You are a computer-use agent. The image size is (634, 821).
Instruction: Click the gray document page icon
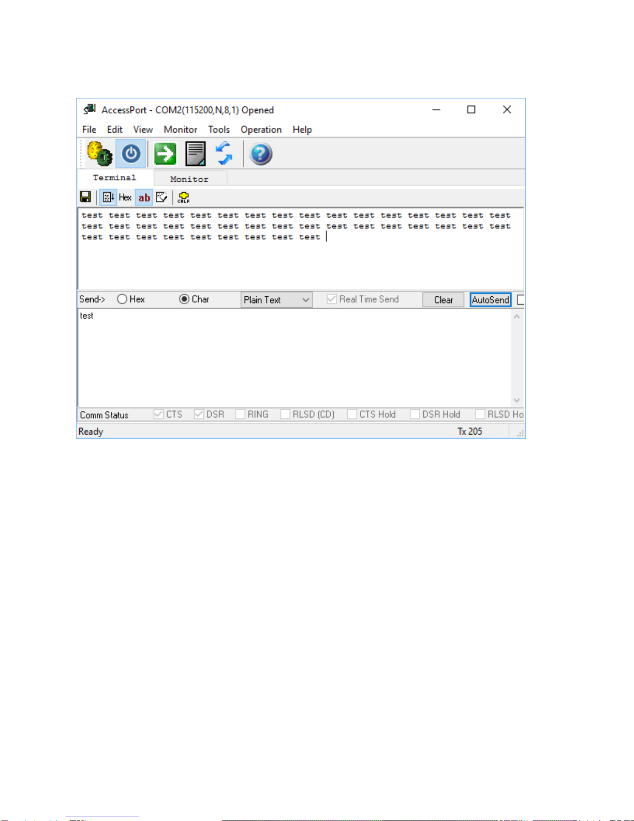coord(196,154)
